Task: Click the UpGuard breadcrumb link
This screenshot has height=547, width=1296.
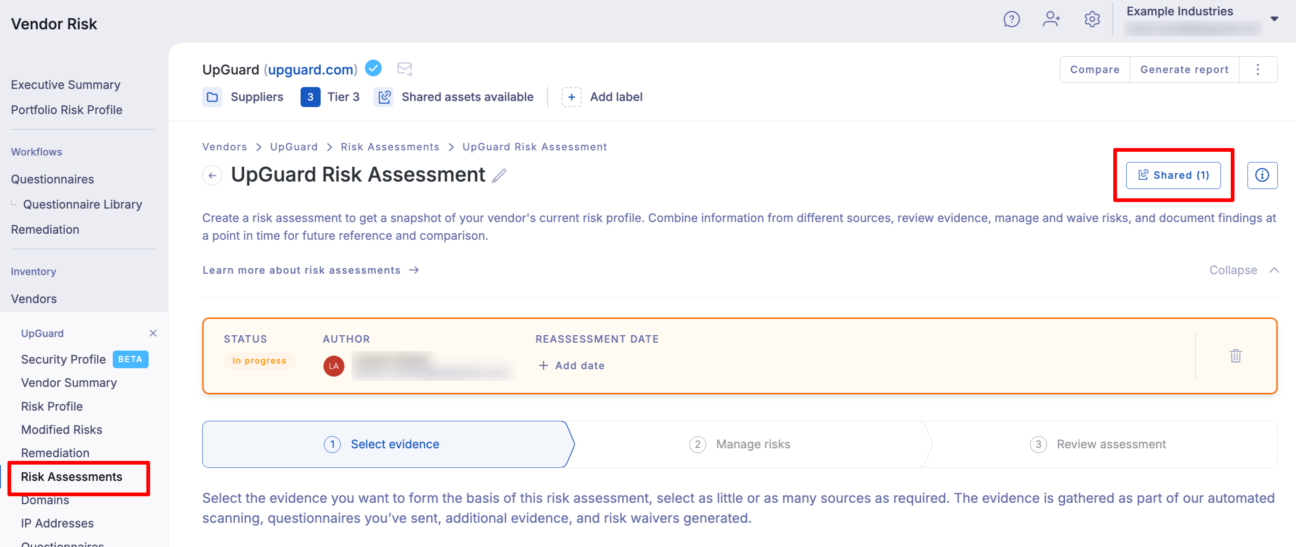Action: point(294,147)
